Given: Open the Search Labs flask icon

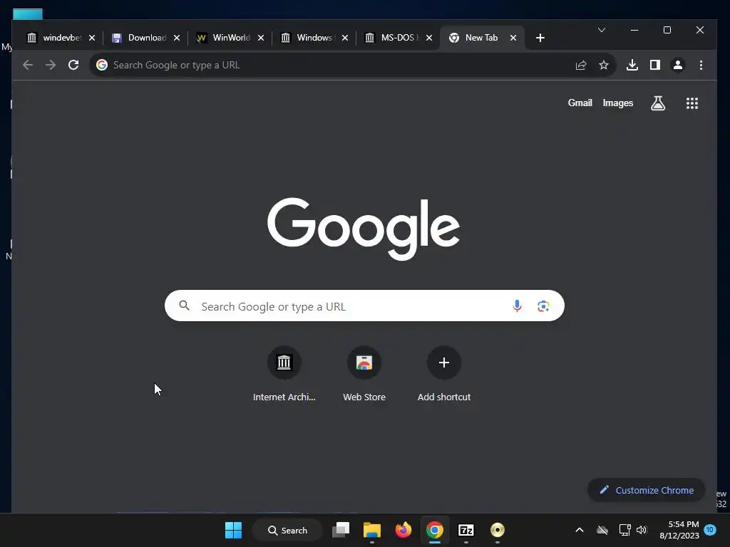Looking at the screenshot, I should pos(658,103).
